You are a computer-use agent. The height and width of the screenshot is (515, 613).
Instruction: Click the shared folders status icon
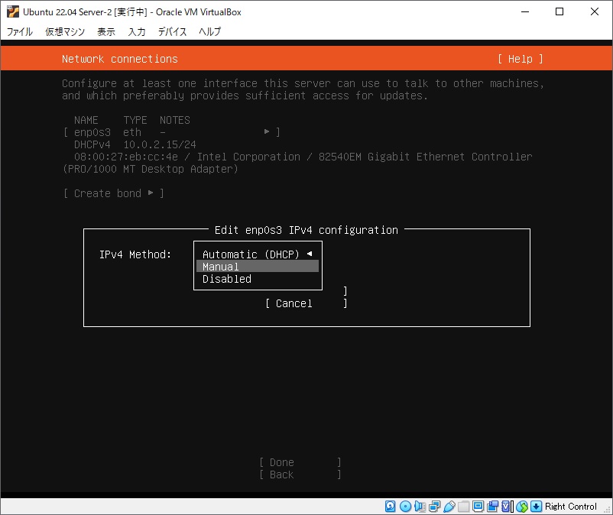pyautogui.click(x=464, y=507)
